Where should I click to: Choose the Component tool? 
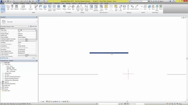point(23,7)
